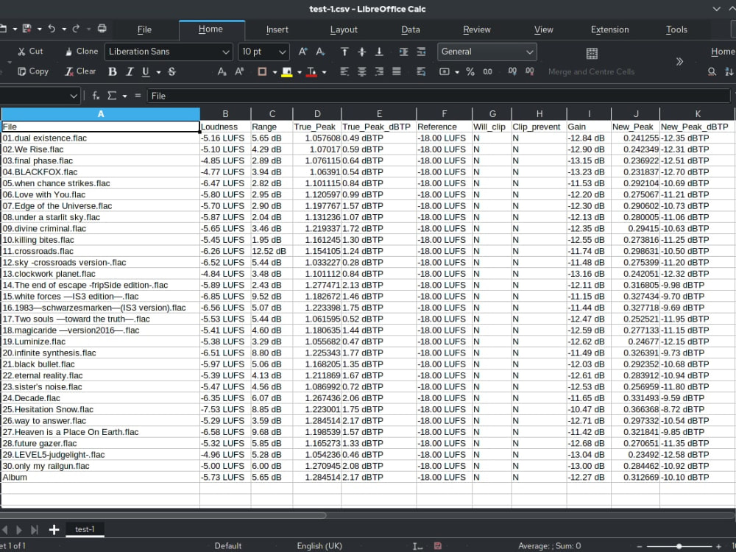Add a decimal place
This screenshot has width=736, height=552.
coord(512,72)
